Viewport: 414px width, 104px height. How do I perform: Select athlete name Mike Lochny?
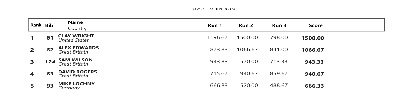tap(76, 84)
